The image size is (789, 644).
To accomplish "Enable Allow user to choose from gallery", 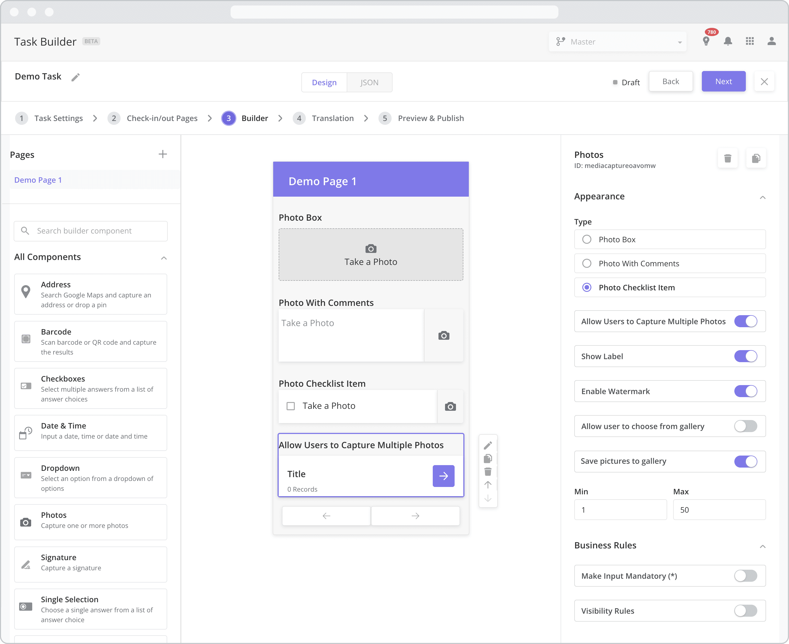I will (x=746, y=426).
